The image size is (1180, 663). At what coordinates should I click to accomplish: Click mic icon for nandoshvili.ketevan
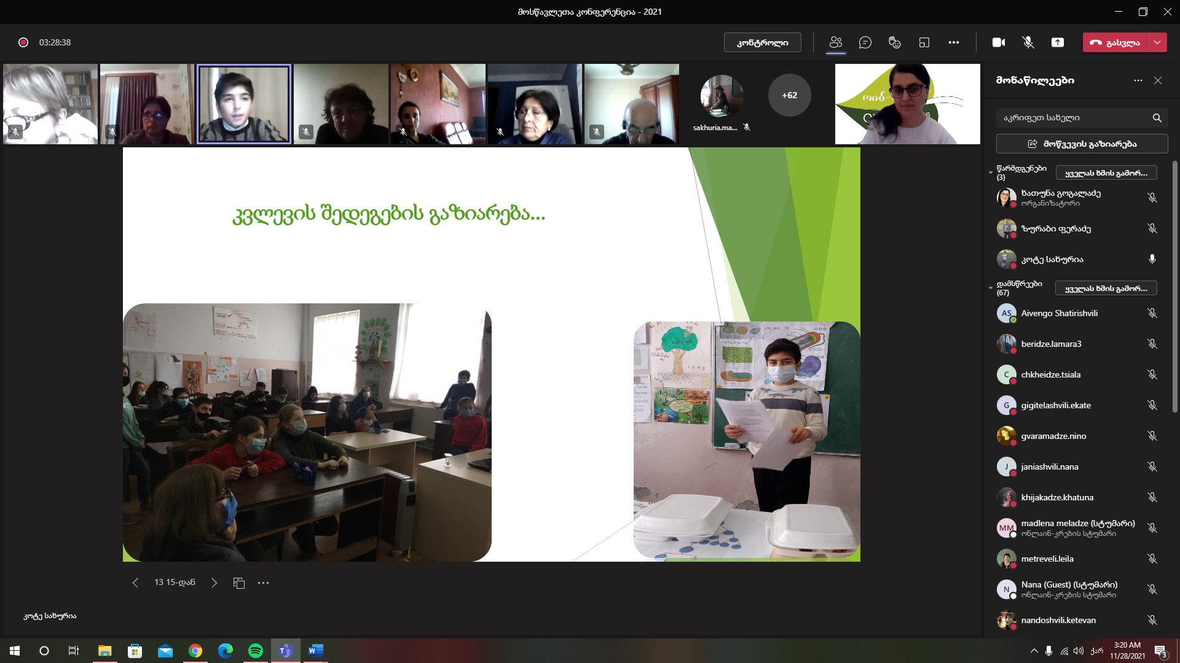(x=1152, y=620)
